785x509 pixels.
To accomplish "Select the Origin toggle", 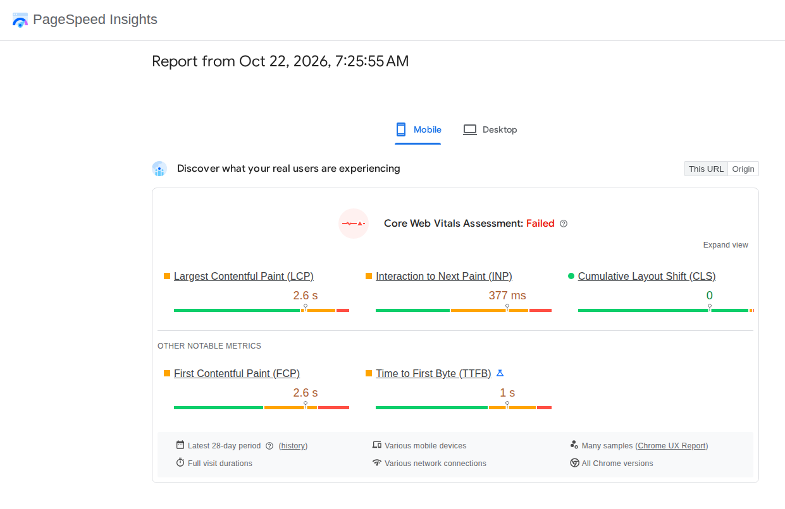I will click(743, 169).
